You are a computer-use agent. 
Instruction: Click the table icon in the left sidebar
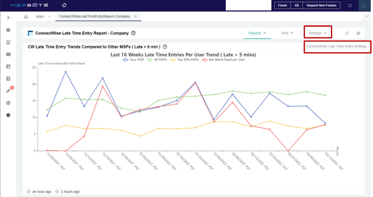pos(8,55)
